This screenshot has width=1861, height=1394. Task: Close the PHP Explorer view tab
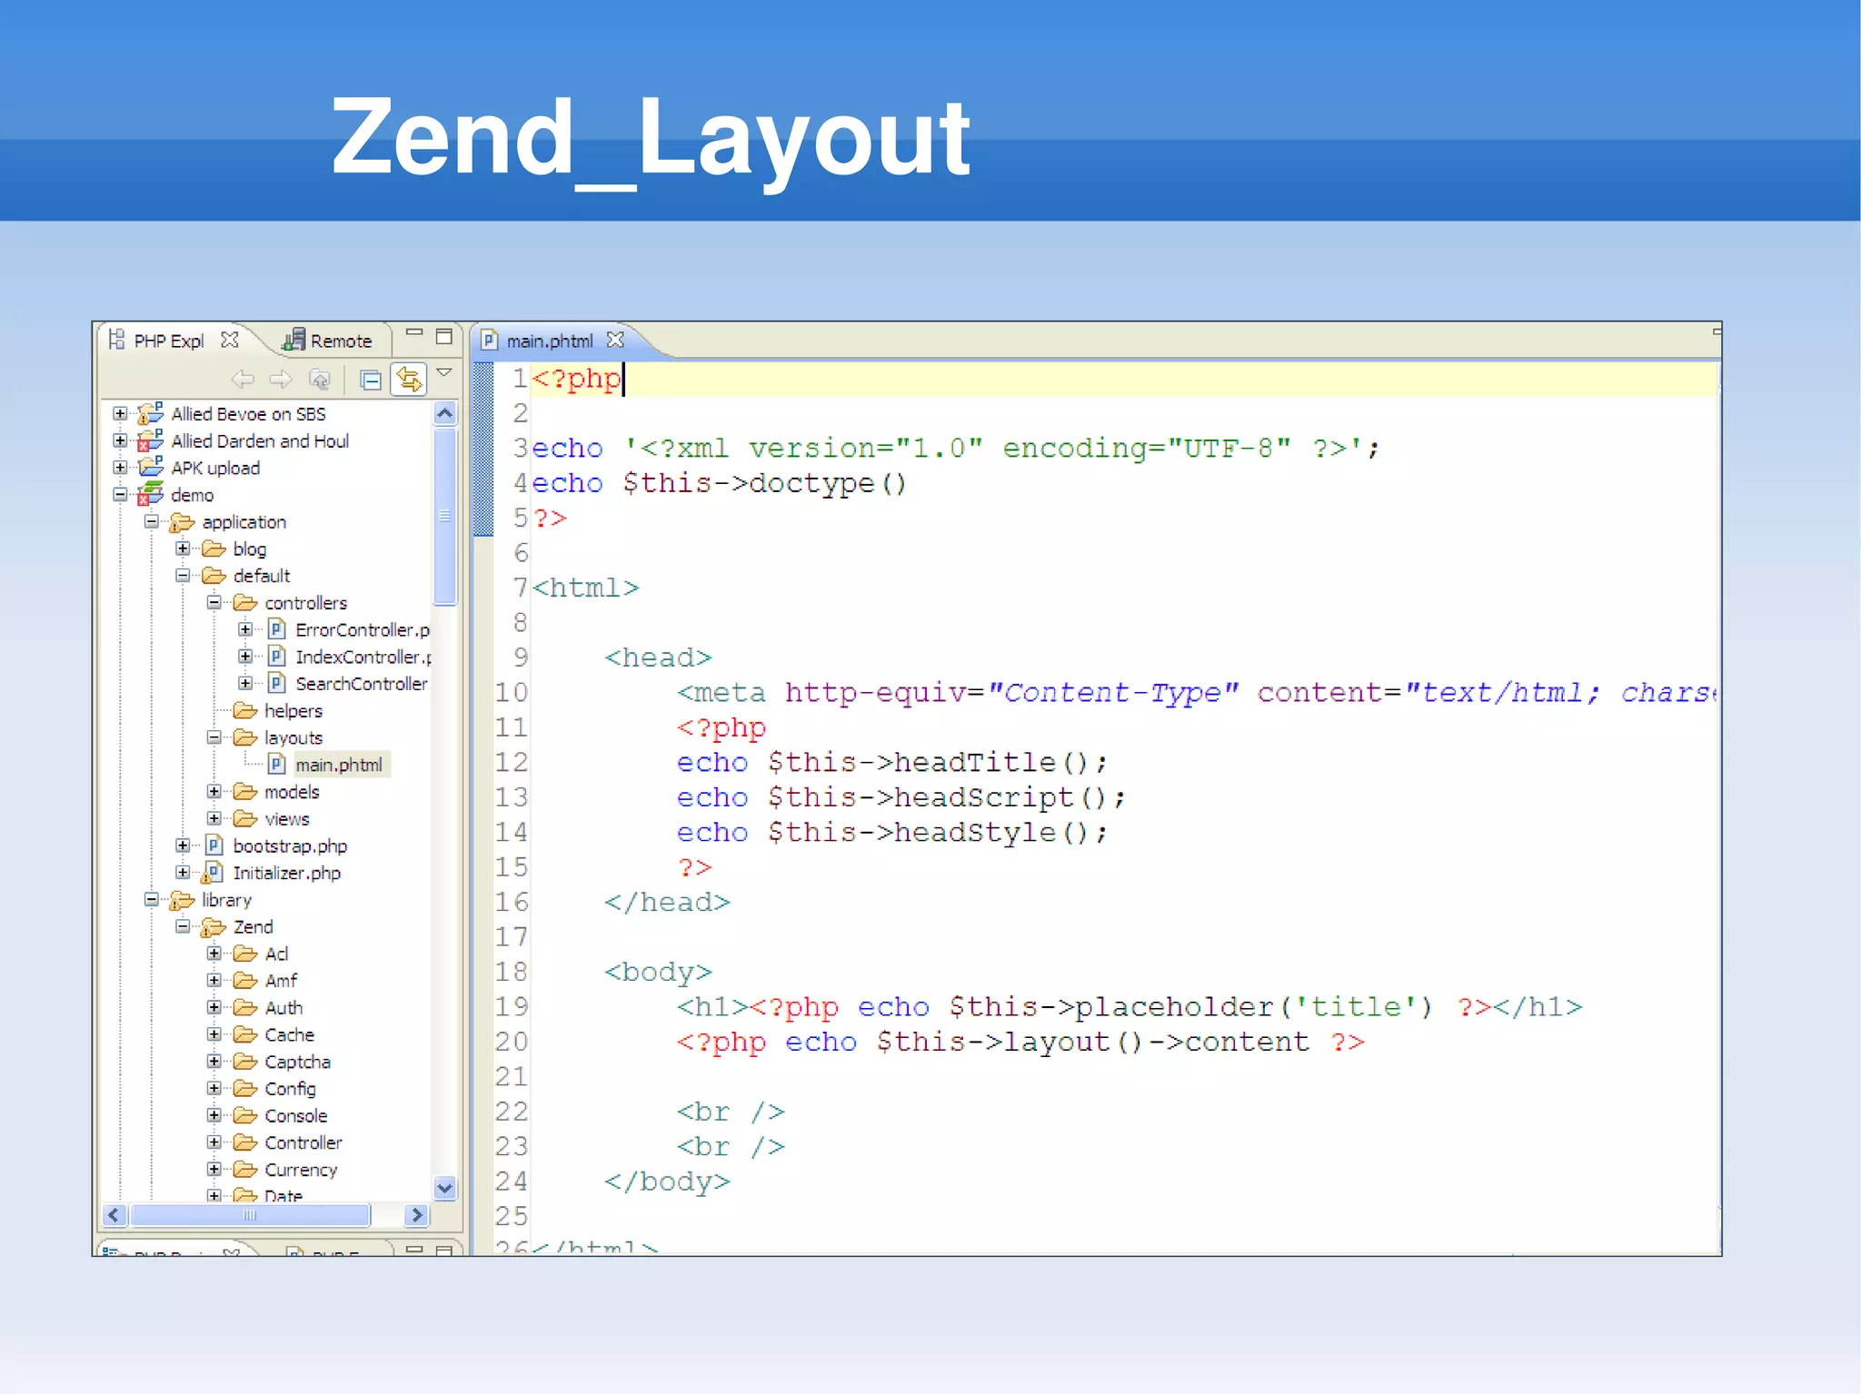pyautogui.click(x=230, y=340)
